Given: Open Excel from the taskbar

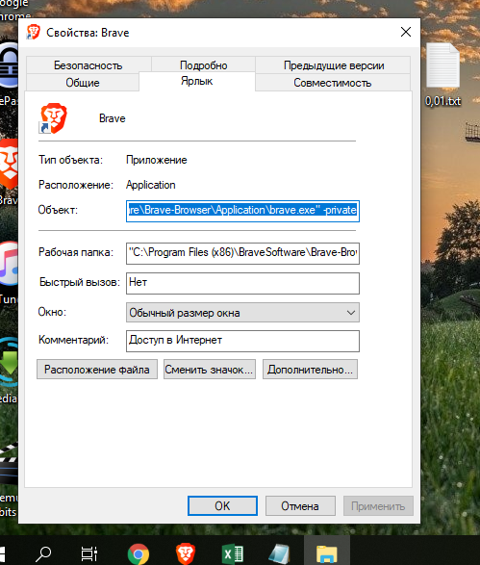Looking at the screenshot, I should click(233, 553).
